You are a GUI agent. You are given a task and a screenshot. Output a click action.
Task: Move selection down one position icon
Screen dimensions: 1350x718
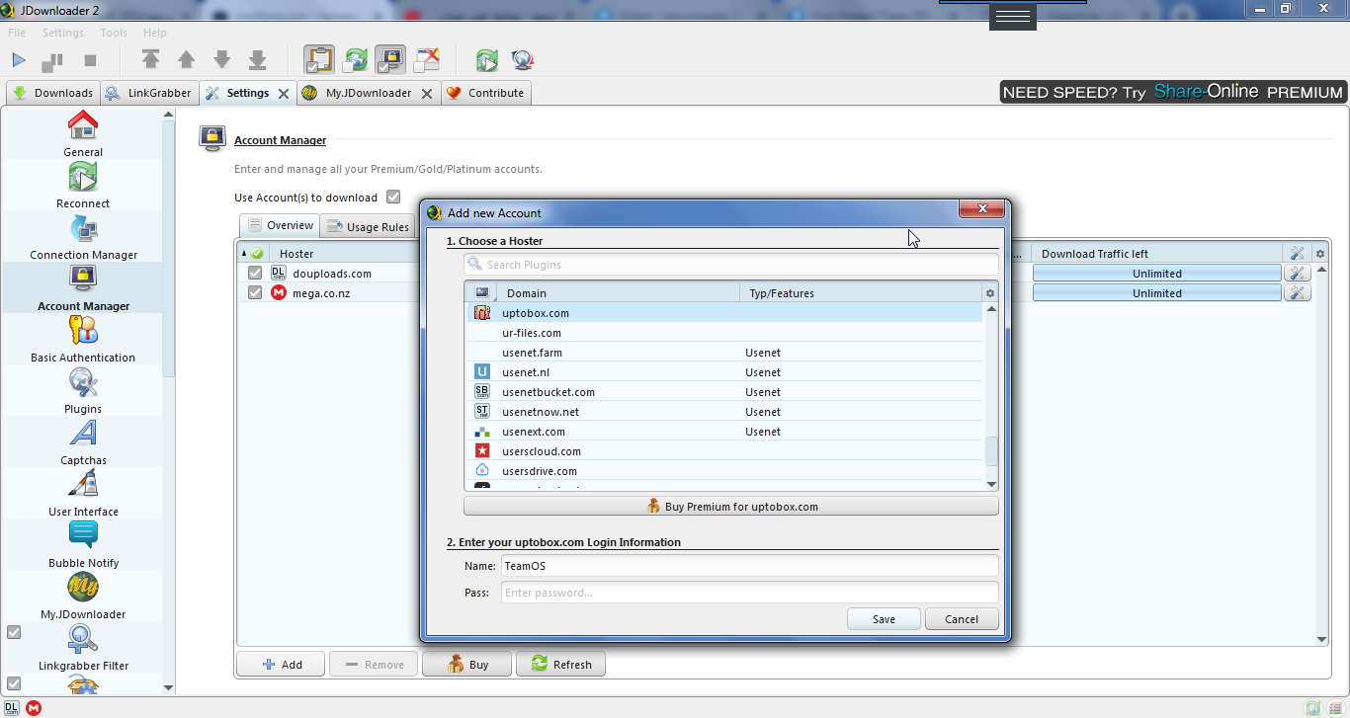(221, 59)
